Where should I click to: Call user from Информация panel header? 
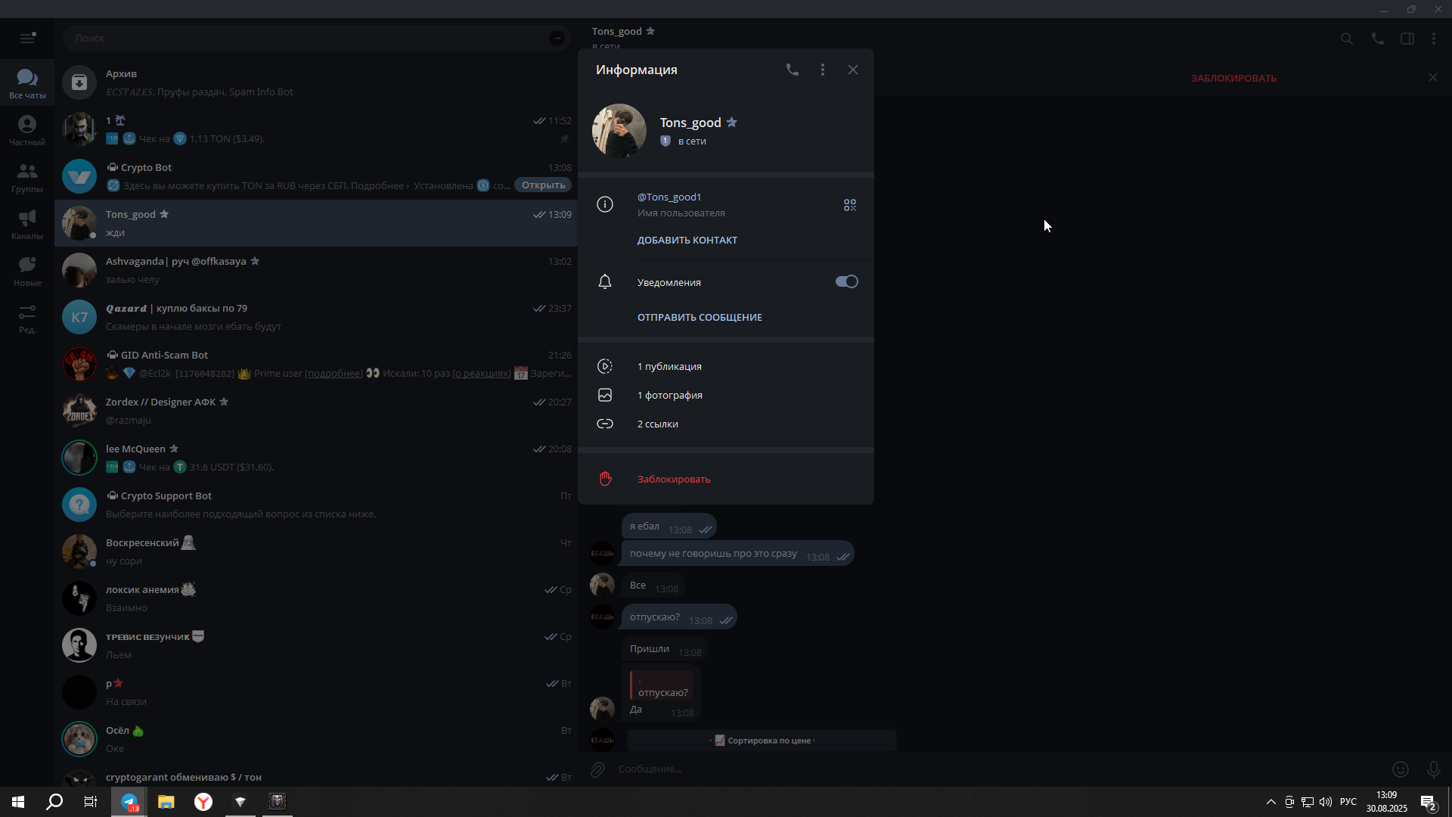(x=792, y=70)
